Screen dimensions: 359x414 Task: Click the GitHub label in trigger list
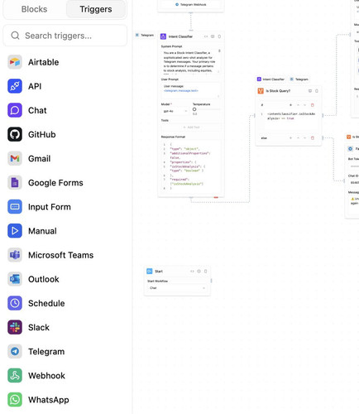(x=42, y=134)
